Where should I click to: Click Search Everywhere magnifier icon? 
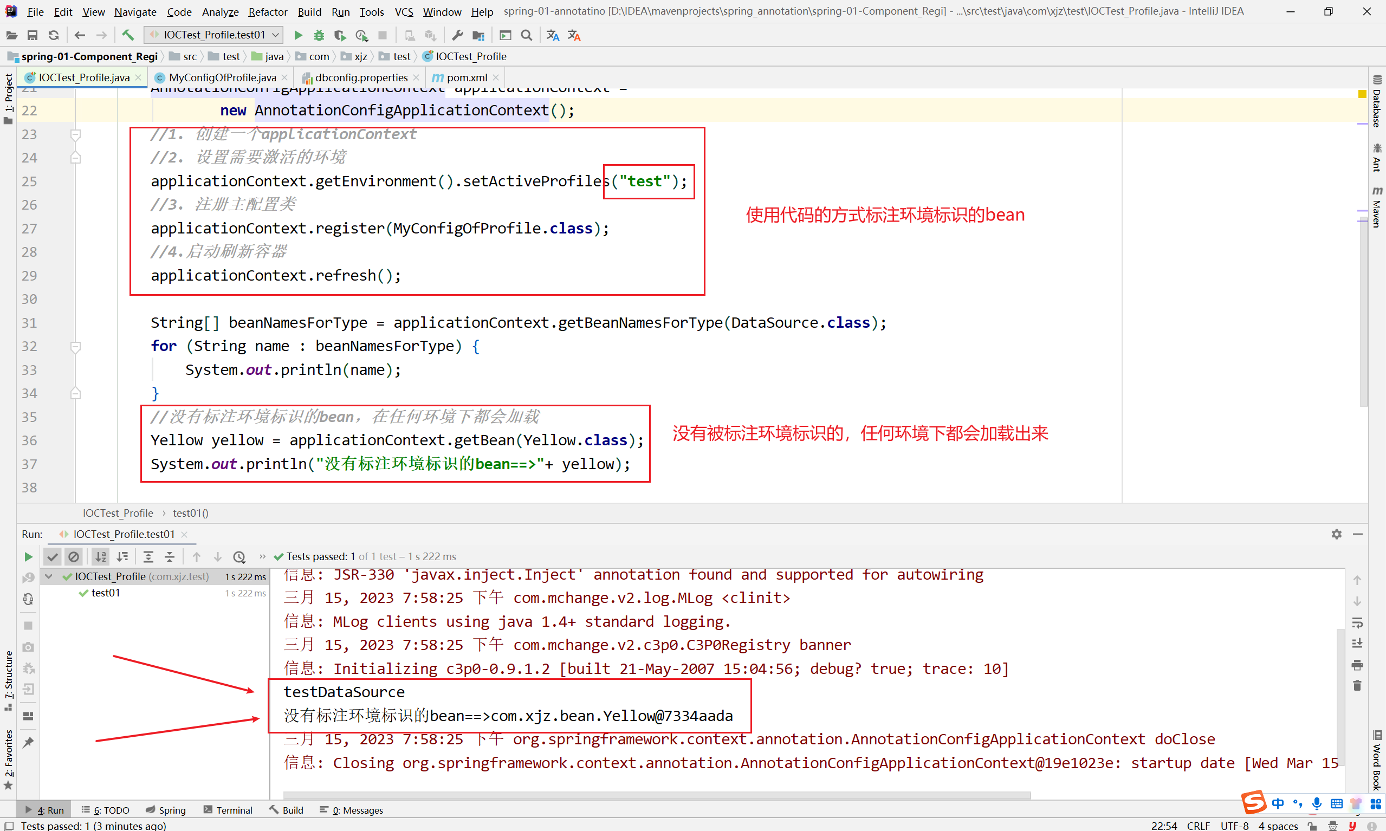[x=527, y=35]
